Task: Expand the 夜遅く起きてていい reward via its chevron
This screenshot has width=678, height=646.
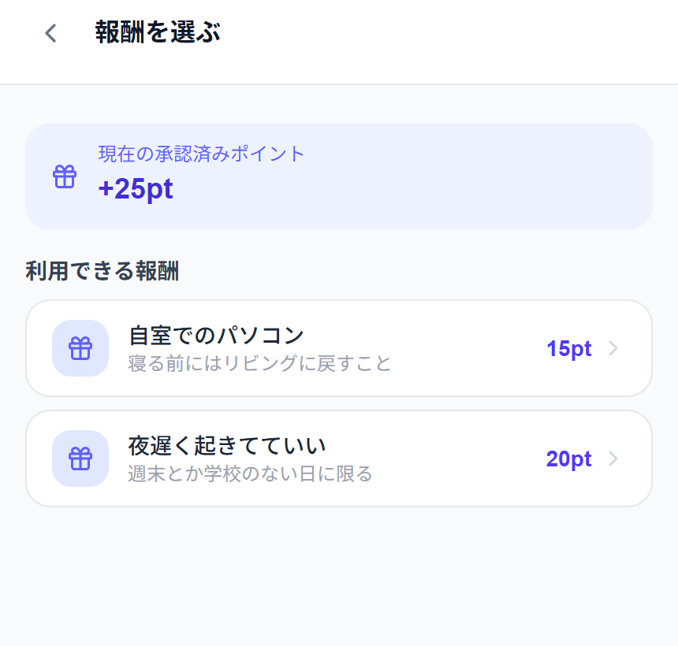Action: coord(613,458)
